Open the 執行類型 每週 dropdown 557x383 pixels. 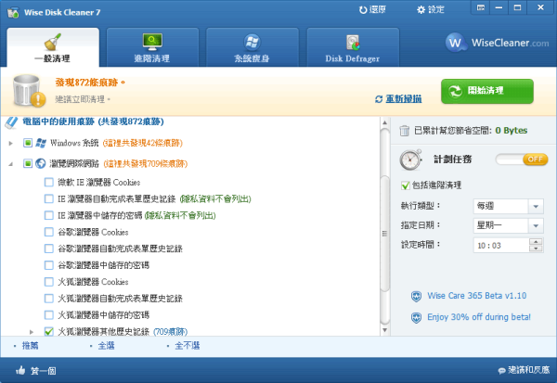(x=509, y=206)
